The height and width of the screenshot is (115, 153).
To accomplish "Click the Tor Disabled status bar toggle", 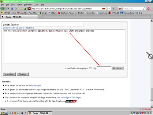I will 147,109.
